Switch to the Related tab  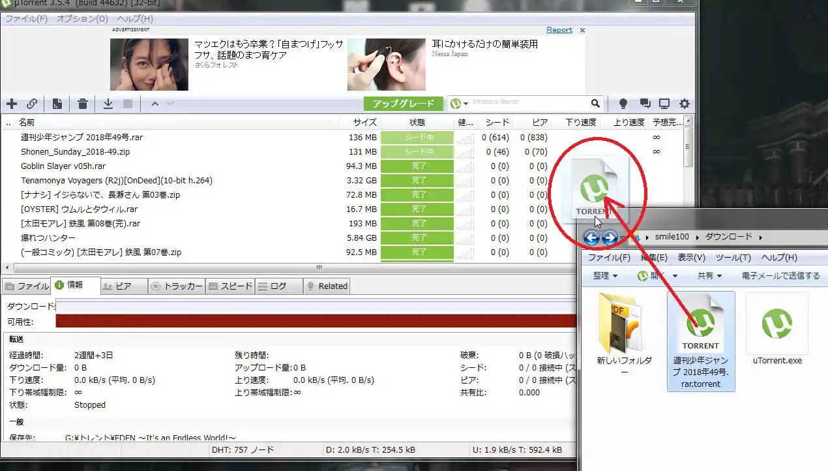click(327, 286)
